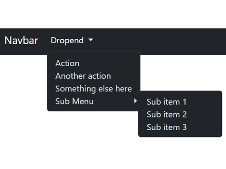
Task: Click the word Another in dropdown
Action: click(71, 76)
